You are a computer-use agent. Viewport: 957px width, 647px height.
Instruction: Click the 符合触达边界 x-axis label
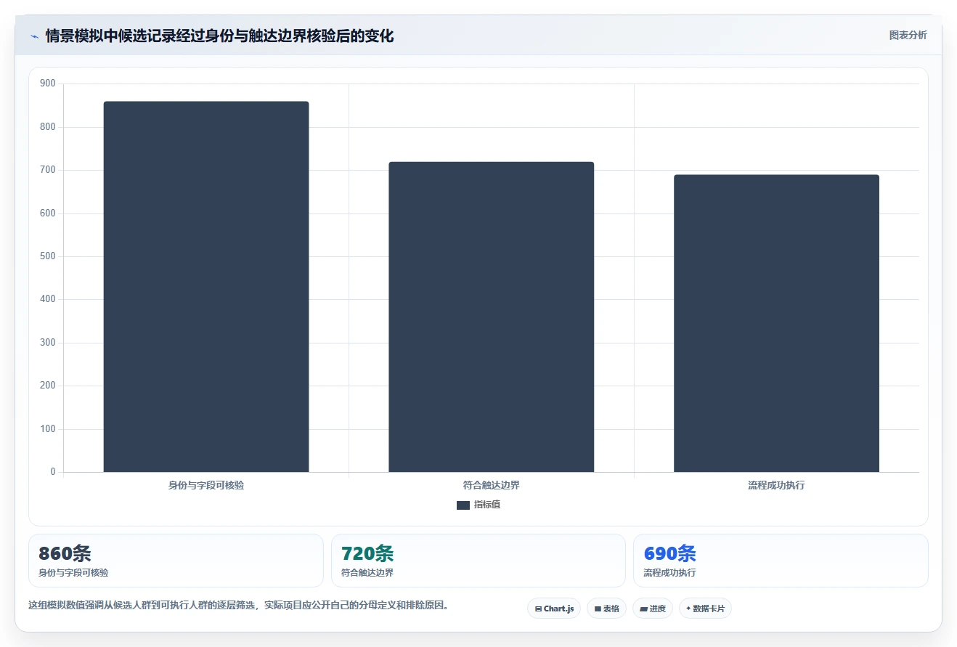click(x=492, y=485)
